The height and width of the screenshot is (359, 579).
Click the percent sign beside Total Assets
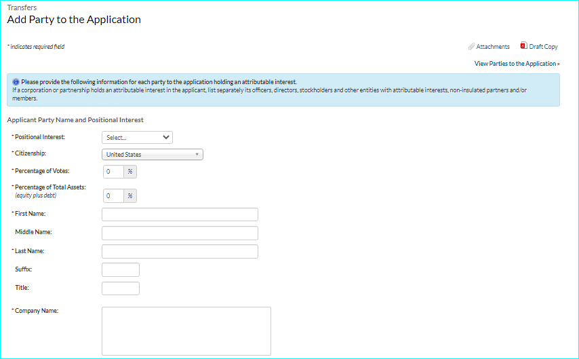point(130,196)
